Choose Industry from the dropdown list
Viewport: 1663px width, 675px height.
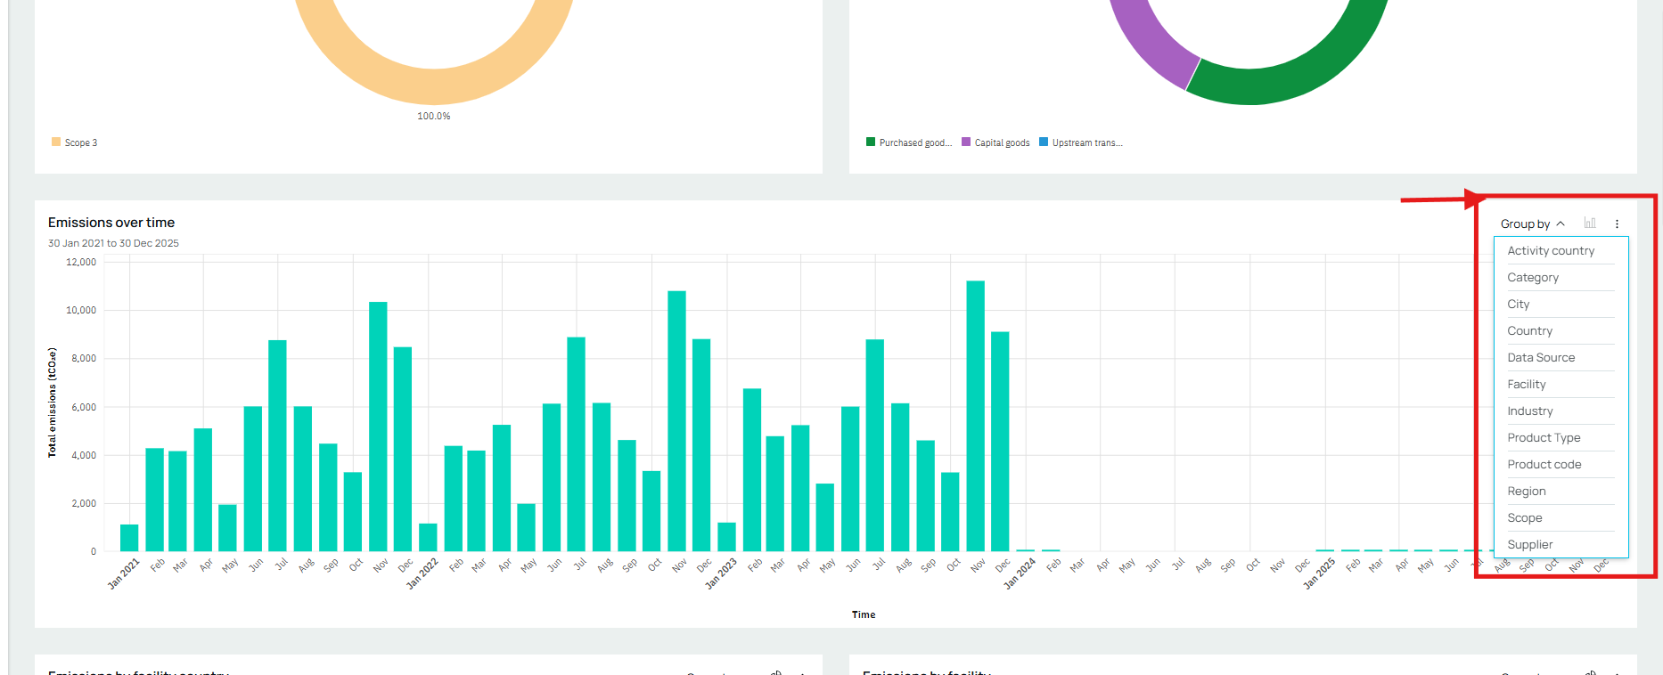(1530, 411)
